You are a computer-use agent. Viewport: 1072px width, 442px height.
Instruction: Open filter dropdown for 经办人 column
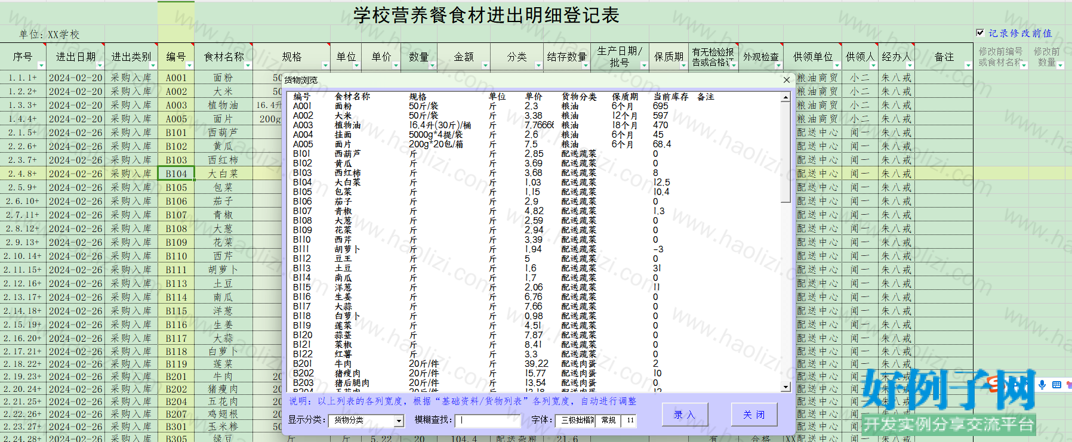pos(909,65)
